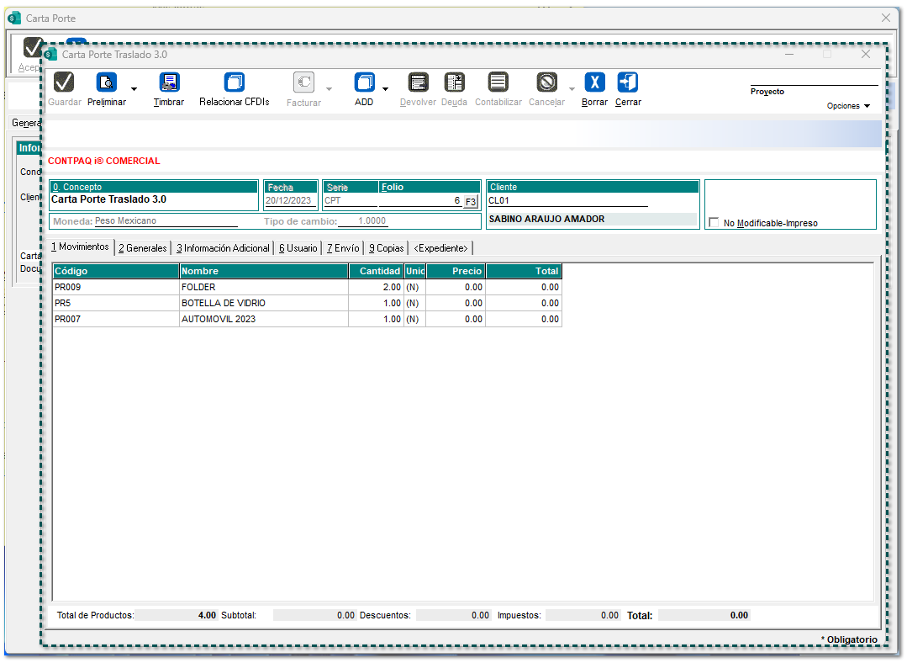This screenshot has width=907, height=663.
Task: Expand the Preliminar dropdown arrow
Action: click(134, 88)
